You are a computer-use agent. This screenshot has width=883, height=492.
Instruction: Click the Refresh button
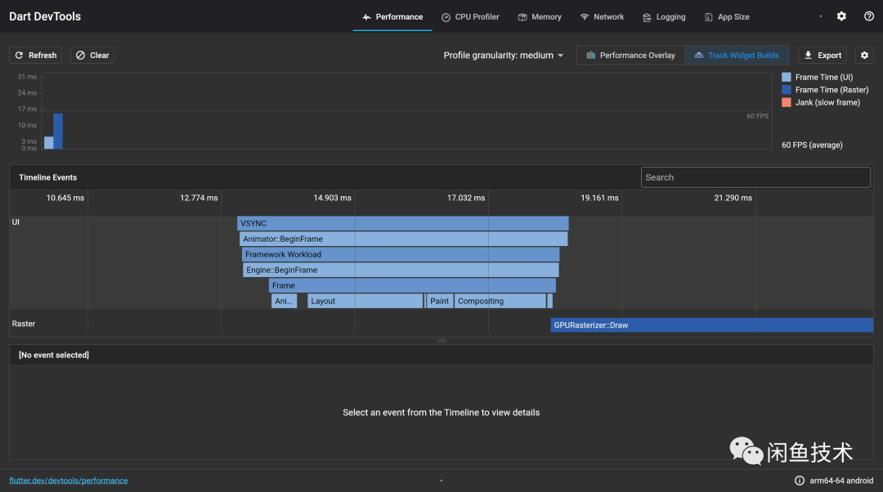pyautogui.click(x=35, y=55)
